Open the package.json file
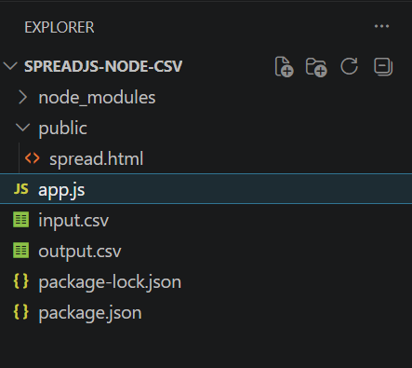412x368 pixels. coord(90,313)
